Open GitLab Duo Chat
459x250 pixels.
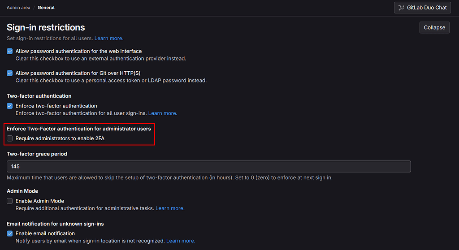point(422,8)
